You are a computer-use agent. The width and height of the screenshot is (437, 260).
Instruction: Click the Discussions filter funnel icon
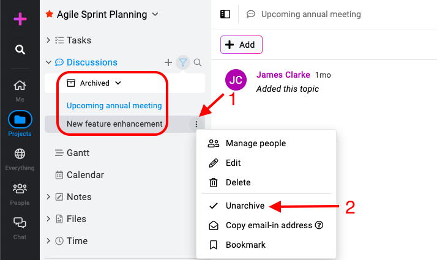183,62
